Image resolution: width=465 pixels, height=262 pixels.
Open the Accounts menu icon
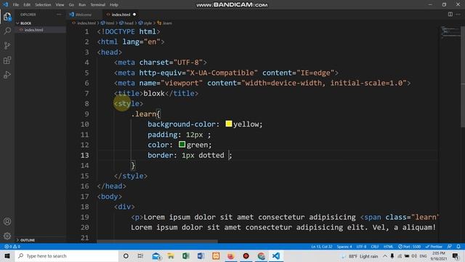[x=7, y=221]
